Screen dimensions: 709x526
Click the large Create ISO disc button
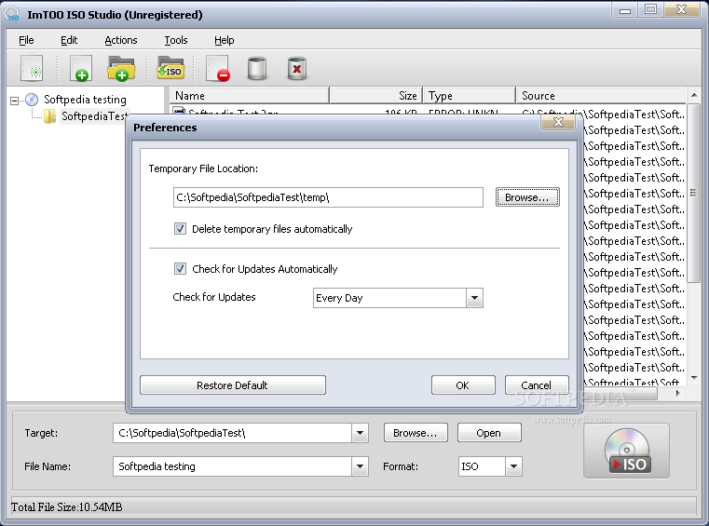pyautogui.click(x=626, y=451)
